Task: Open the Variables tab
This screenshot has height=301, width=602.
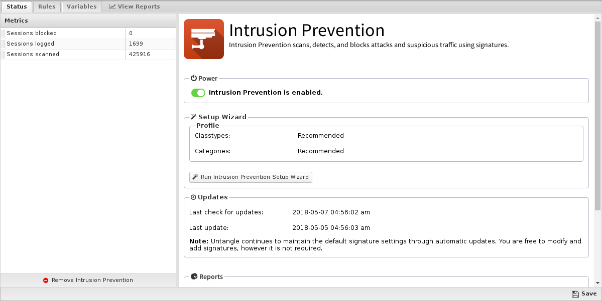Action: pyautogui.click(x=82, y=7)
